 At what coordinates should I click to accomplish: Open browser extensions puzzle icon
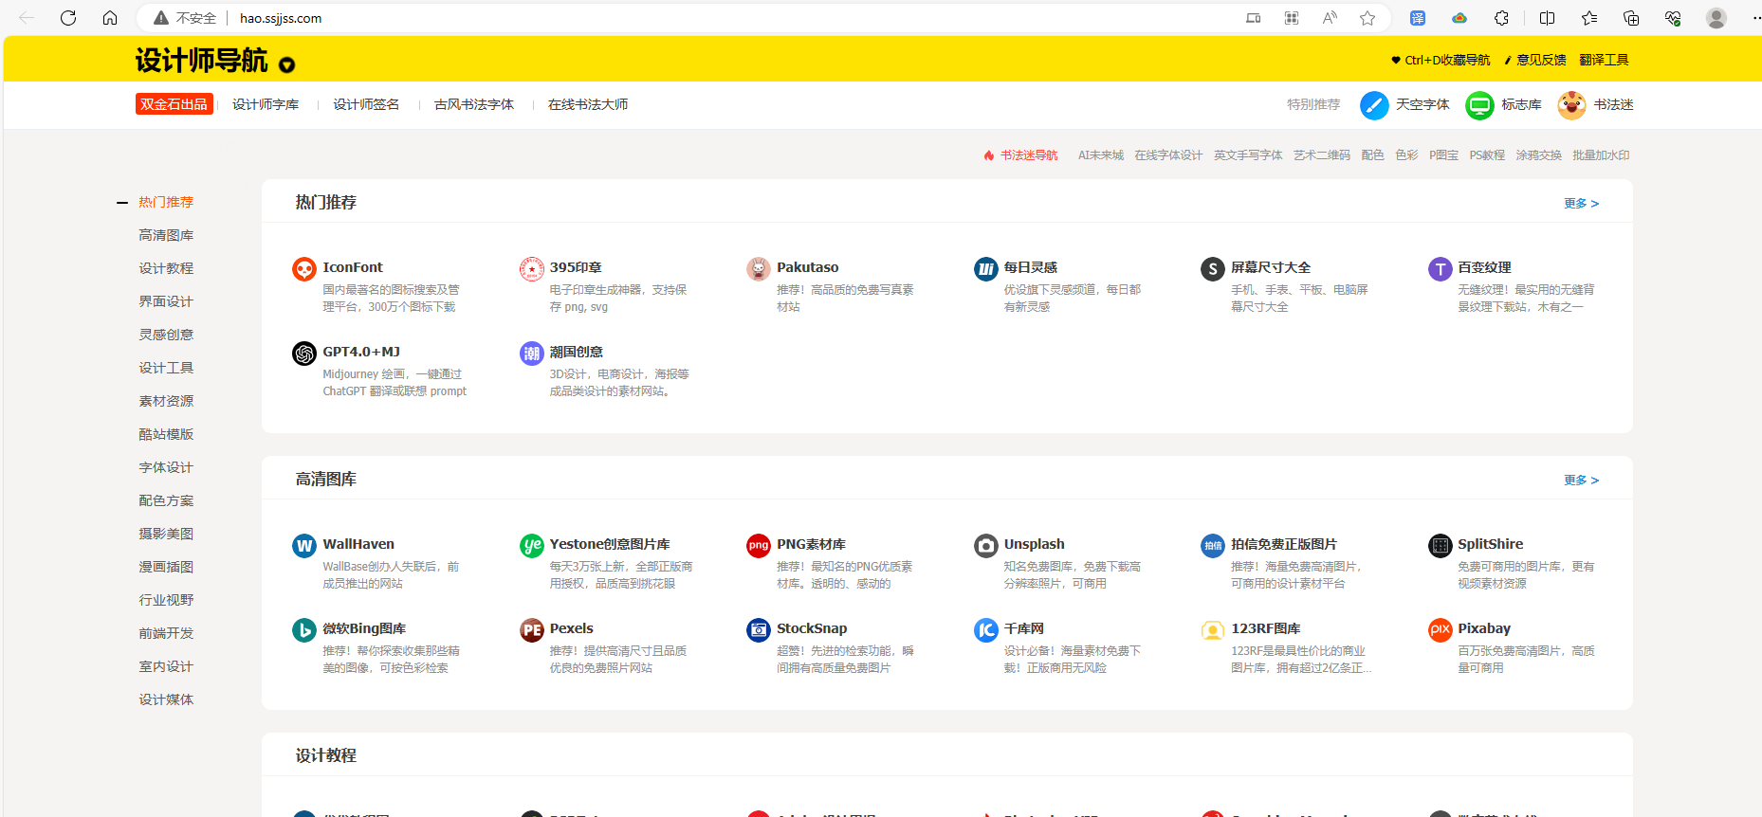tap(1501, 18)
